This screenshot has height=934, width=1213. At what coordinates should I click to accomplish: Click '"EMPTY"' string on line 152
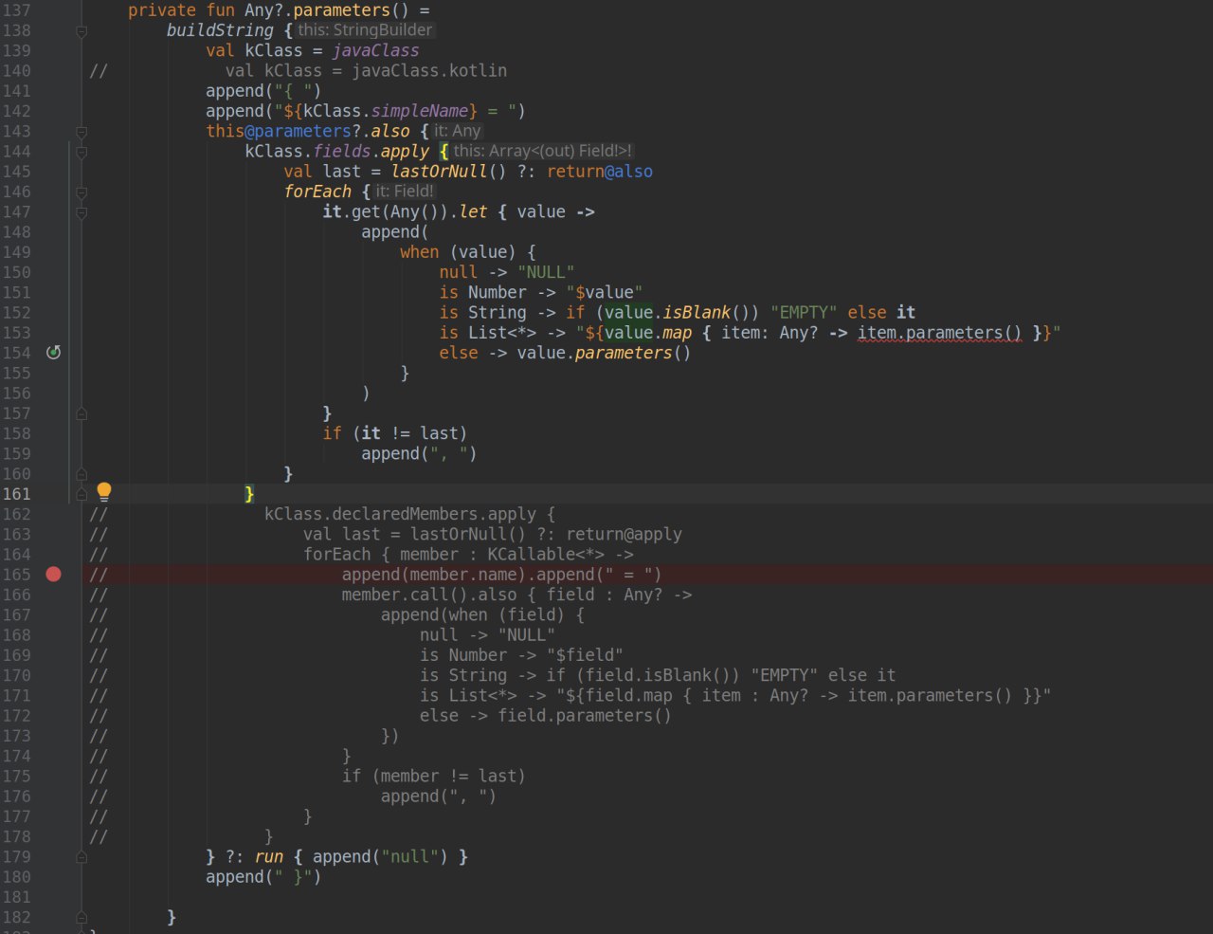tap(804, 313)
